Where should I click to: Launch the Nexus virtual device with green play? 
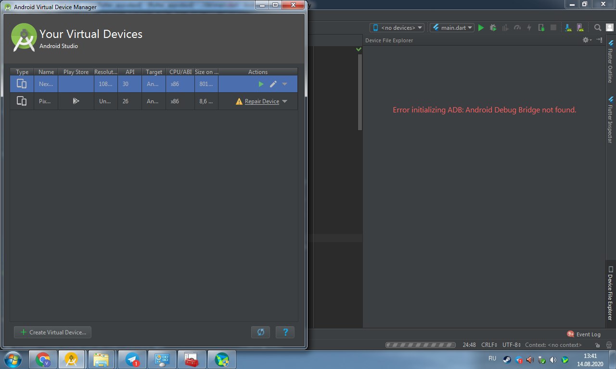coord(261,84)
